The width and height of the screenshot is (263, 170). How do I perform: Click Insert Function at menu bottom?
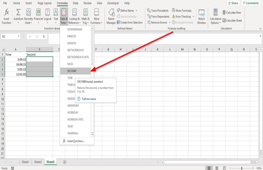[77, 141]
